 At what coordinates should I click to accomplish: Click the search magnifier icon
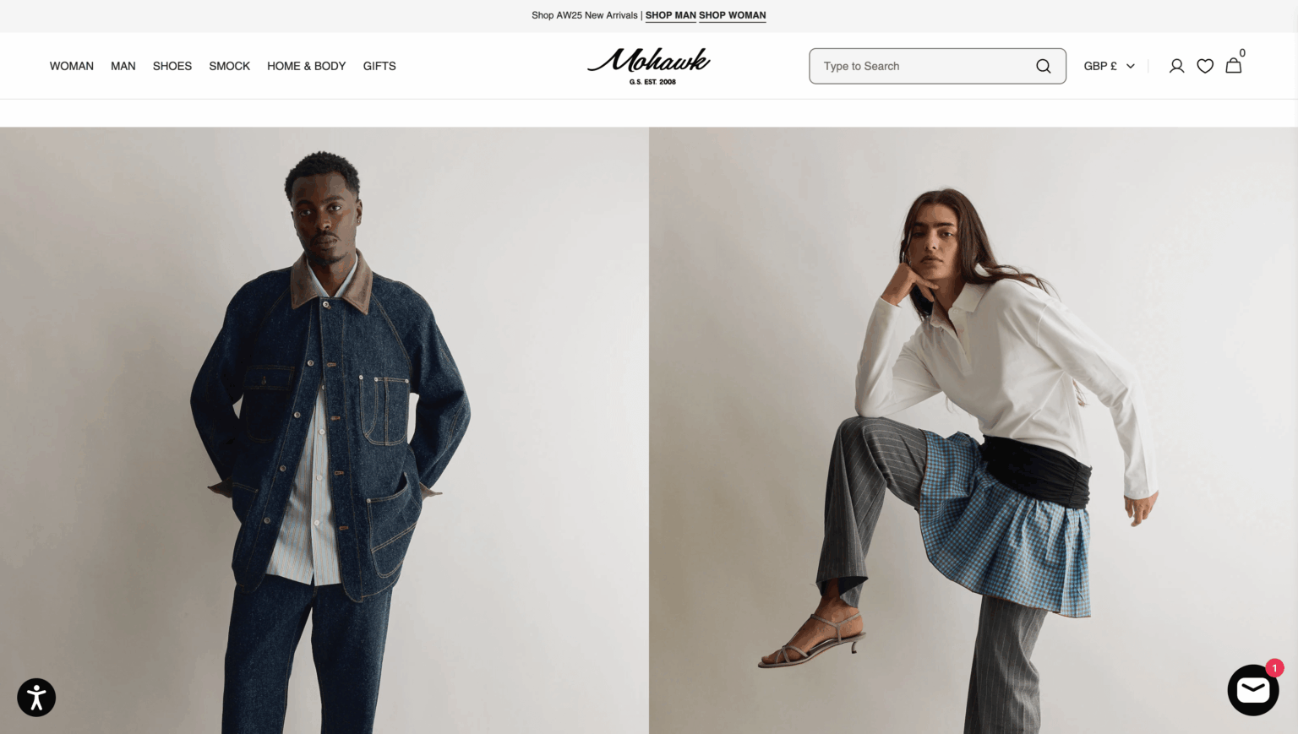[x=1044, y=66]
